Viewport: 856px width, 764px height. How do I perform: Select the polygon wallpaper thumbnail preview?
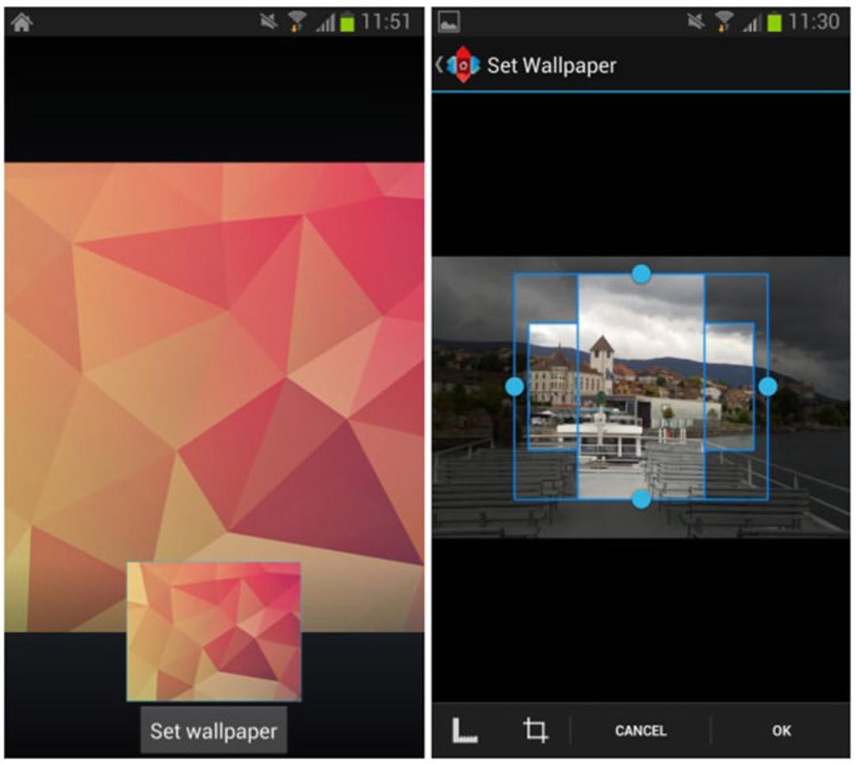point(213,632)
